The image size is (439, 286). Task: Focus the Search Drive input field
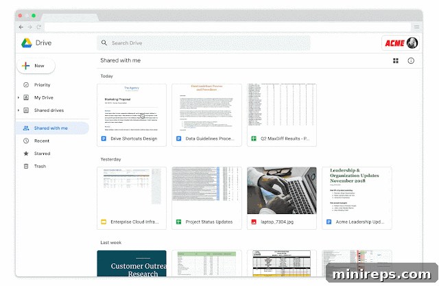[204, 43]
